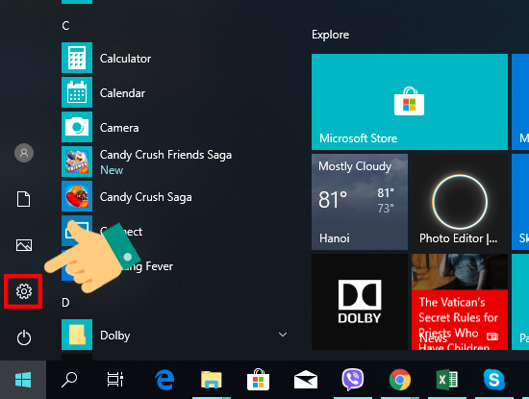Open Settings gear icon in Start sidebar
The width and height of the screenshot is (529, 399).
point(24,291)
